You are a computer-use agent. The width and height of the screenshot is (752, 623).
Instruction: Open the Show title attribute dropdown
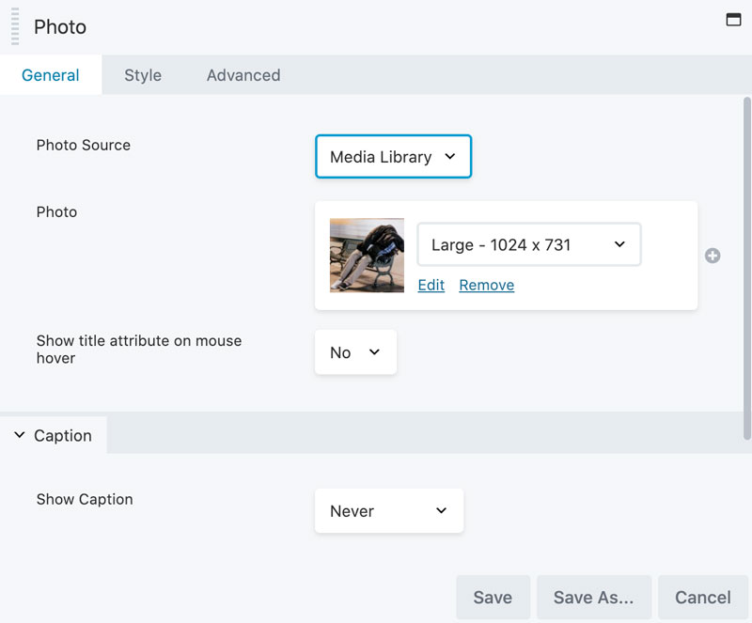click(355, 352)
